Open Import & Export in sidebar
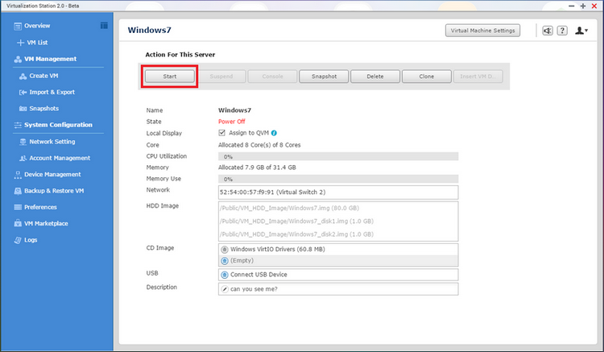This screenshot has height=352, width=604. [52, 92]
